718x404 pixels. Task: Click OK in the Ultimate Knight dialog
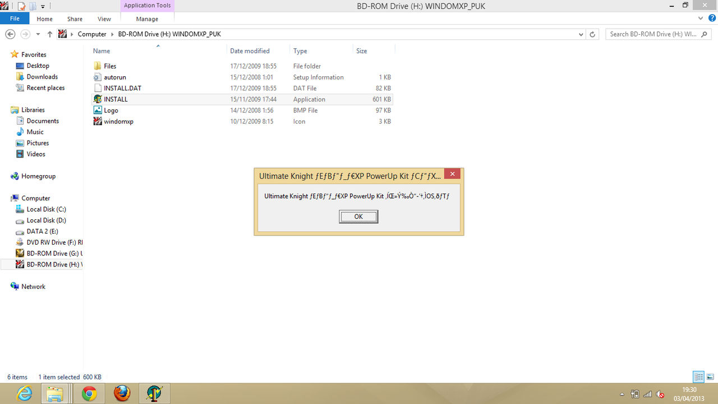358,217
